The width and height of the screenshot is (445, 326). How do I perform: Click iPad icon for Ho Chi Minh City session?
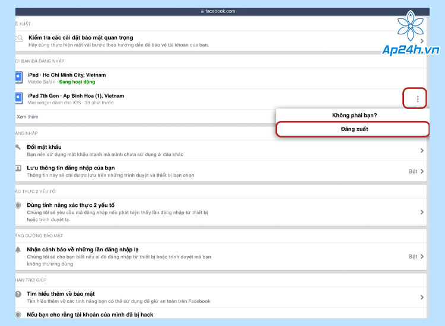(x=19, y=77)
